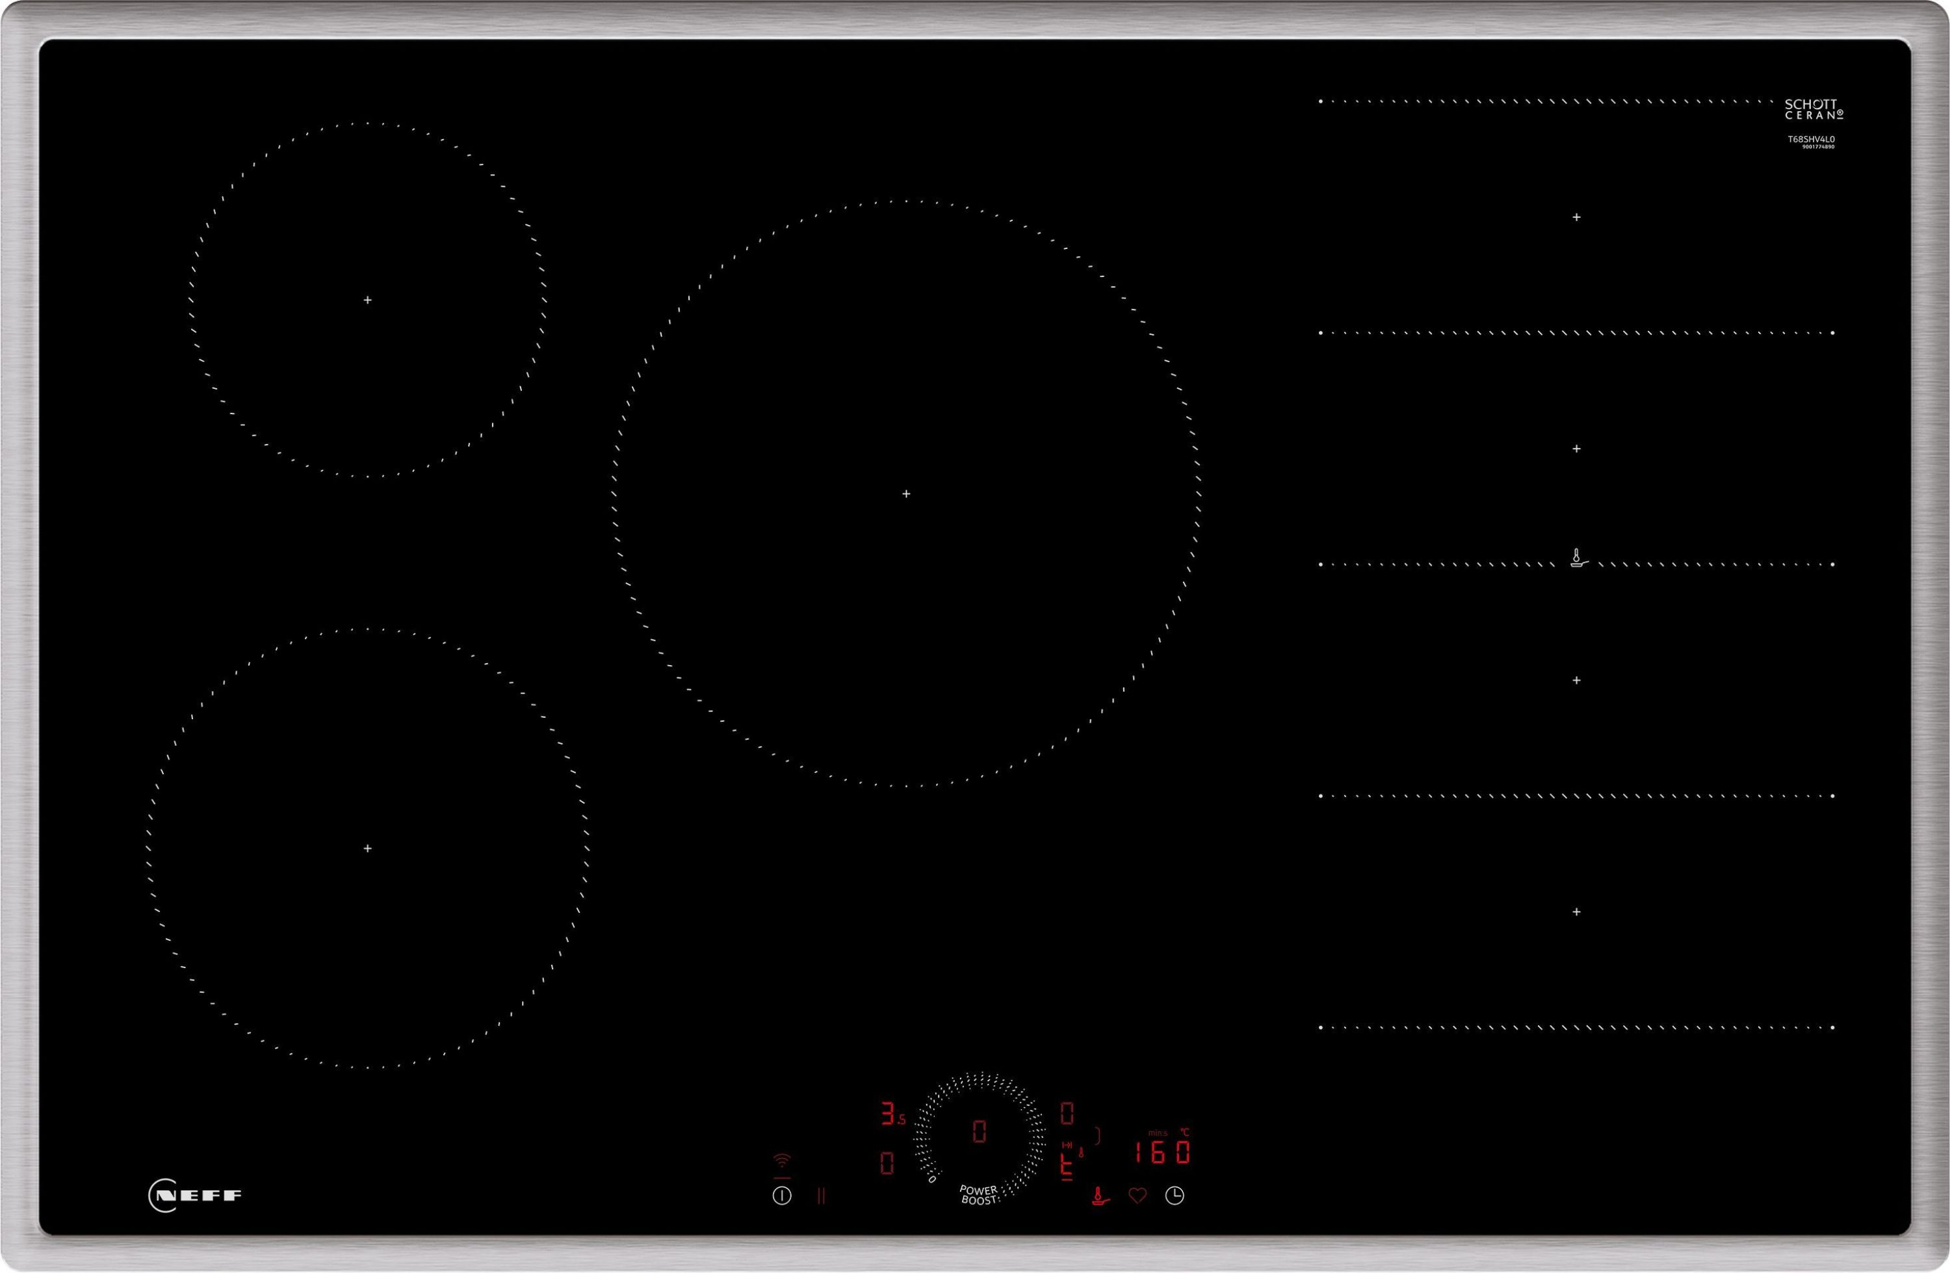Select the upper right zone 0 display
This screenshot has height=1273, width=1950.
[x=1067, y=1113]
